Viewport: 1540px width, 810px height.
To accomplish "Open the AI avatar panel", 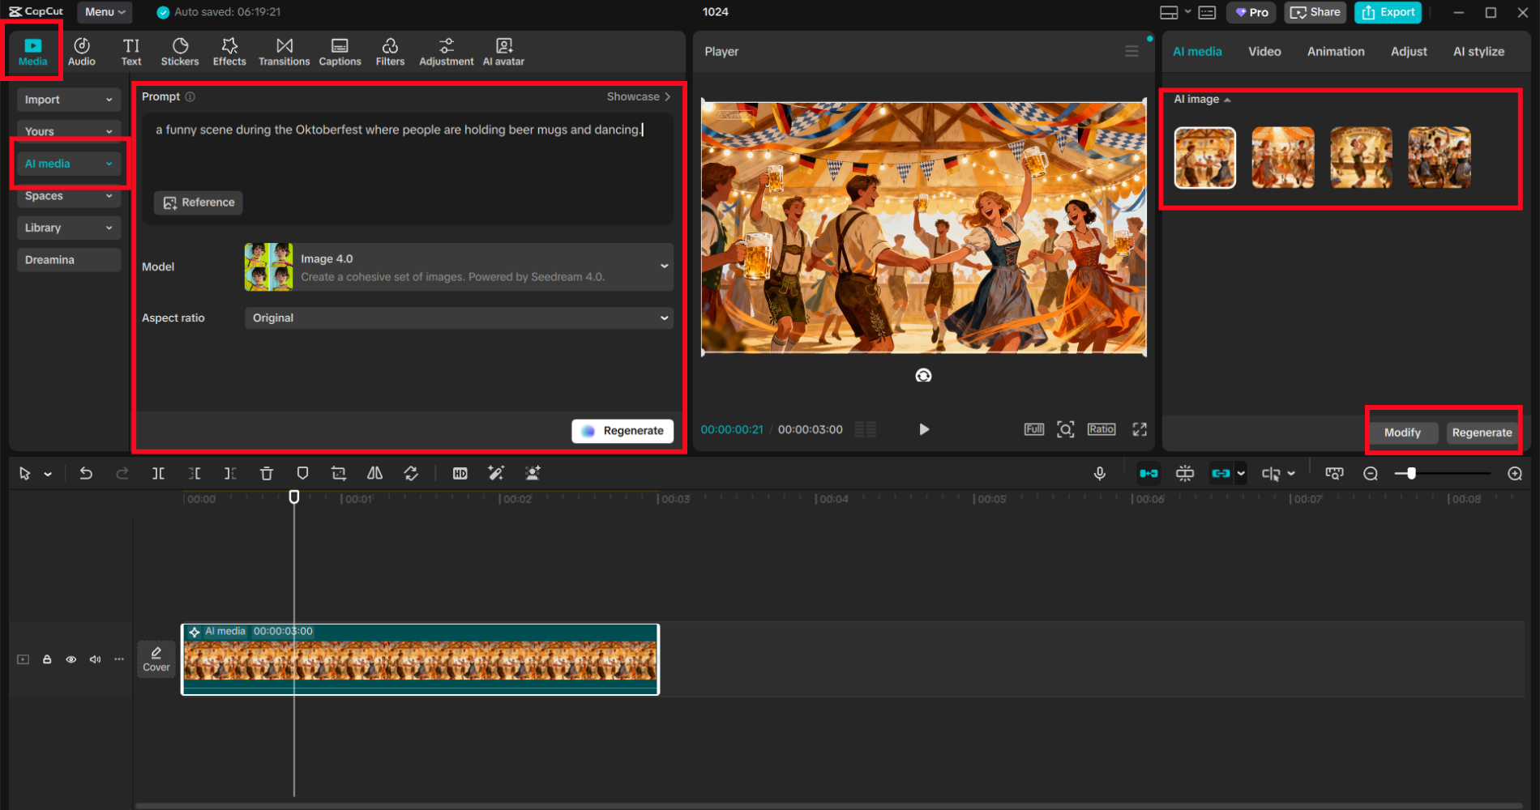I will [x=503, y=51].
